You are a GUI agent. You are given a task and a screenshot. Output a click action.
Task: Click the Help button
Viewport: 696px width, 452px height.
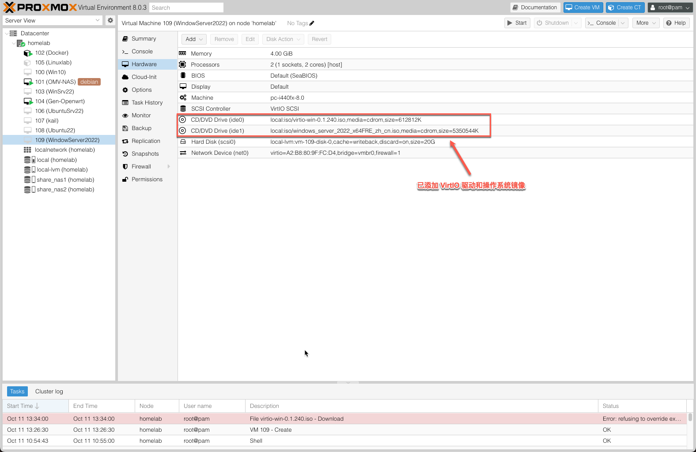[x=676, y=23]
